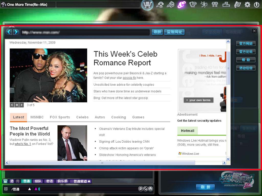This screenshot has width=262, height=196.
Task: Open the music gift box icon
Action: [x=170, y=5]
